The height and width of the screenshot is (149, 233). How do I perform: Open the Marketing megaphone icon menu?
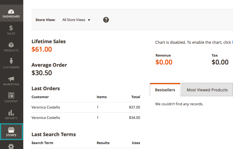coord(11,81)
